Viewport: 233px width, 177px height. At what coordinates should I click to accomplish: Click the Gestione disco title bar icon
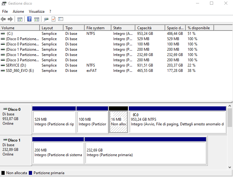tap(4, 3)
